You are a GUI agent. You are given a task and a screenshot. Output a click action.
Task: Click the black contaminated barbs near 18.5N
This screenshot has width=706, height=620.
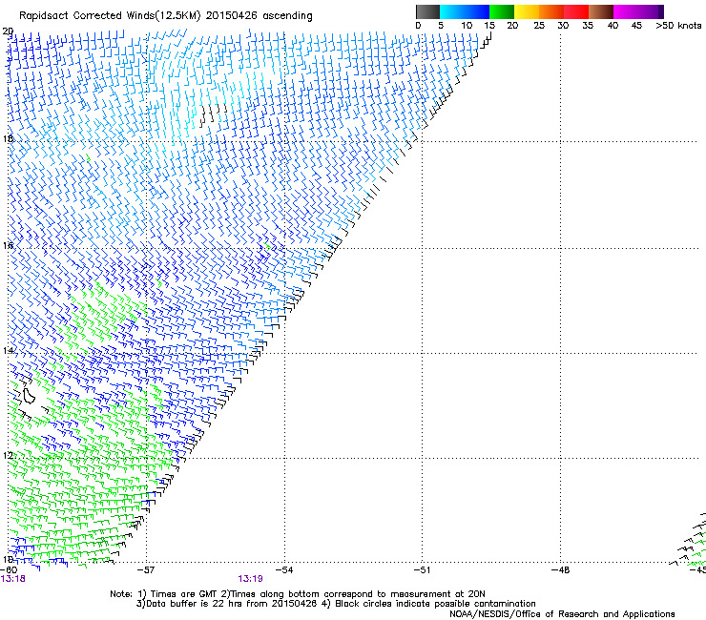click(214, 114)
